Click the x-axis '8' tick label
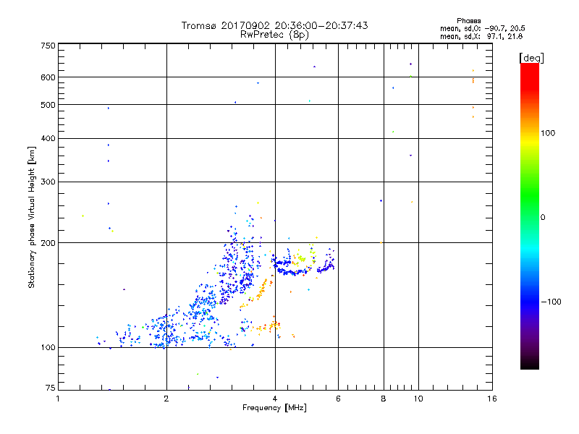Screen dimensions: 579x434 pos(384,399)
